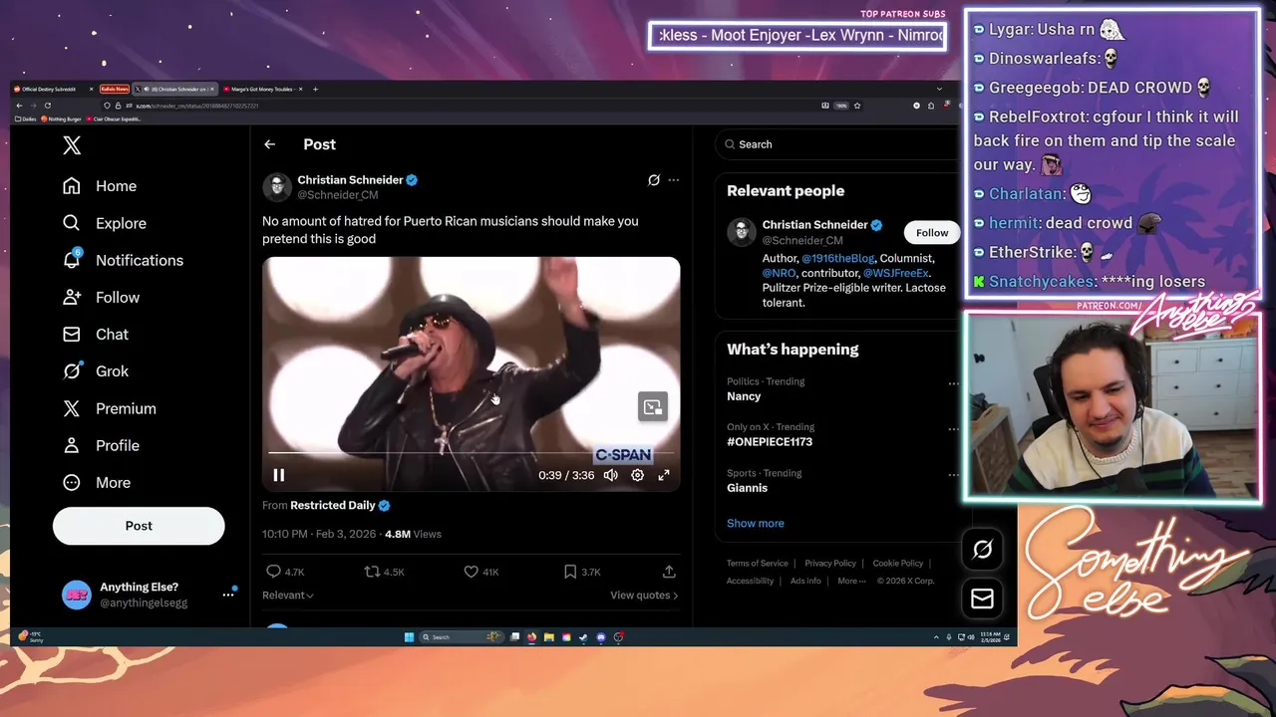1276x717 pixels.
Task: Open Profile in the sidebar
Action: (101, 445)
